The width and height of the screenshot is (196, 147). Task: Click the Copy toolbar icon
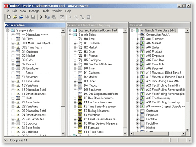pyautogui.click(x=47, y=17)
